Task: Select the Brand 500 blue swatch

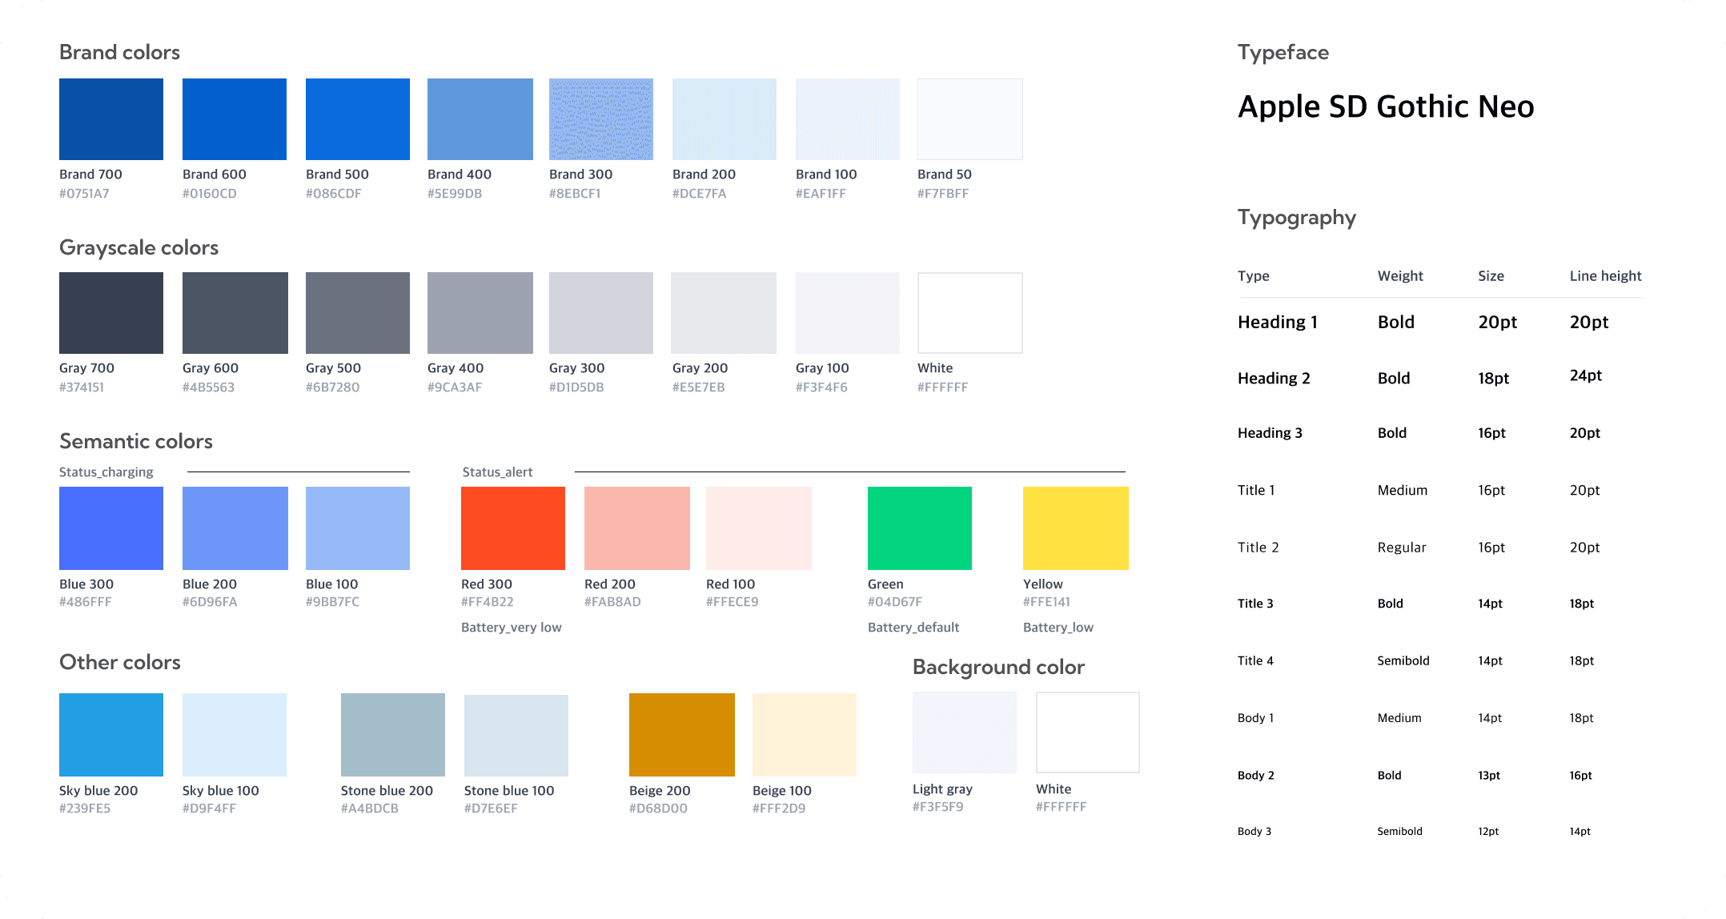Action: click(358, 119)
